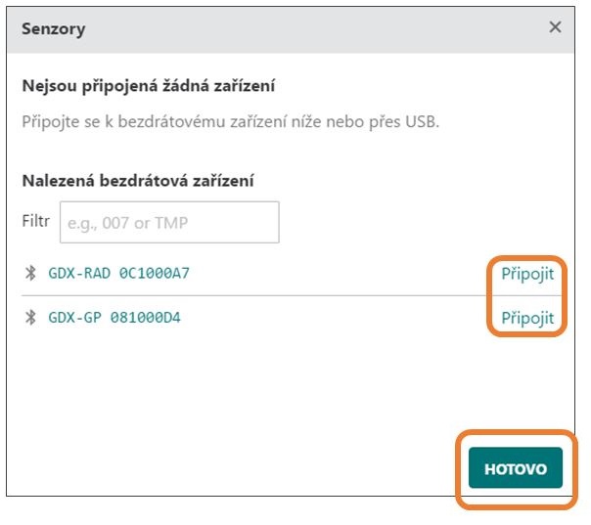Click empty space in the GDX-RAD device row
Viewport: 591px width, 525px height.
340,274
